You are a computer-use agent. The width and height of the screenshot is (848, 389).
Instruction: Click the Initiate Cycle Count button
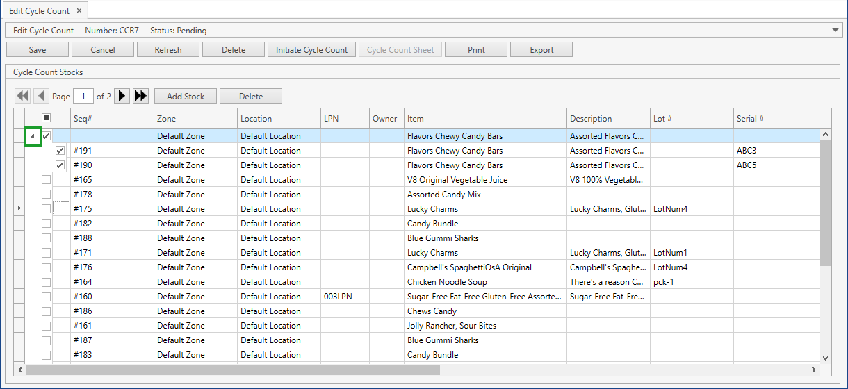pos(311,49)
